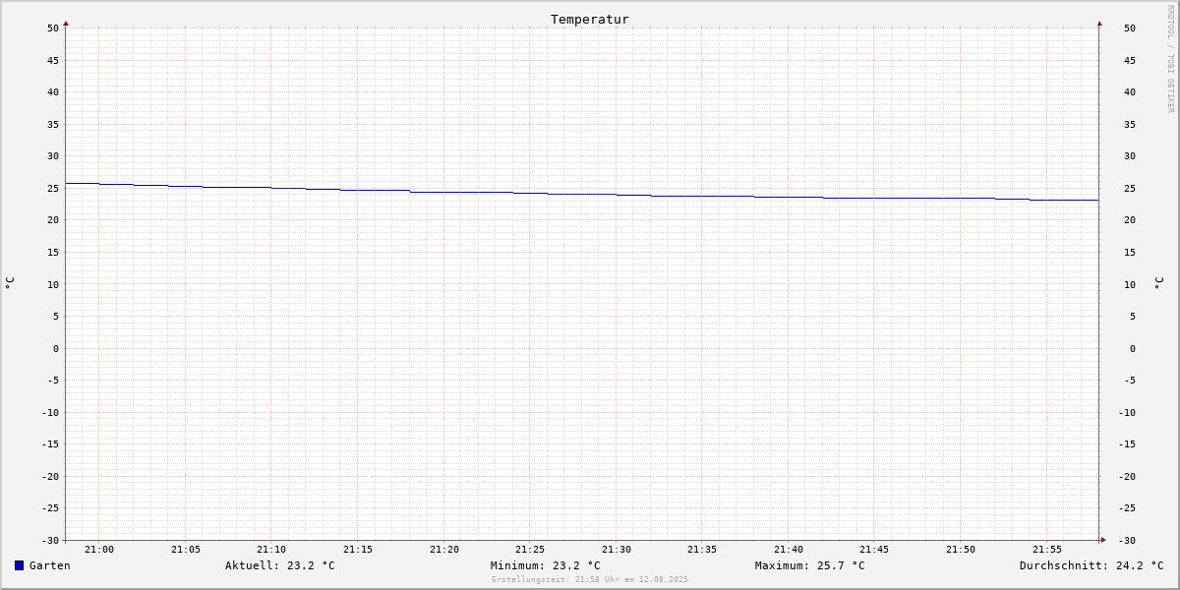Select the Minimum: 23.2 °C value
This screenshot has width=1180, height=590.
[x=546, y=565]
